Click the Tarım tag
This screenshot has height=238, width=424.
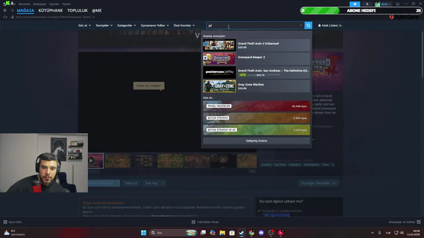325,165
